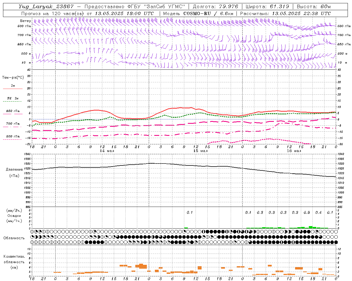
Task: Click the Td 2м legend label
Action: [13, 98]
